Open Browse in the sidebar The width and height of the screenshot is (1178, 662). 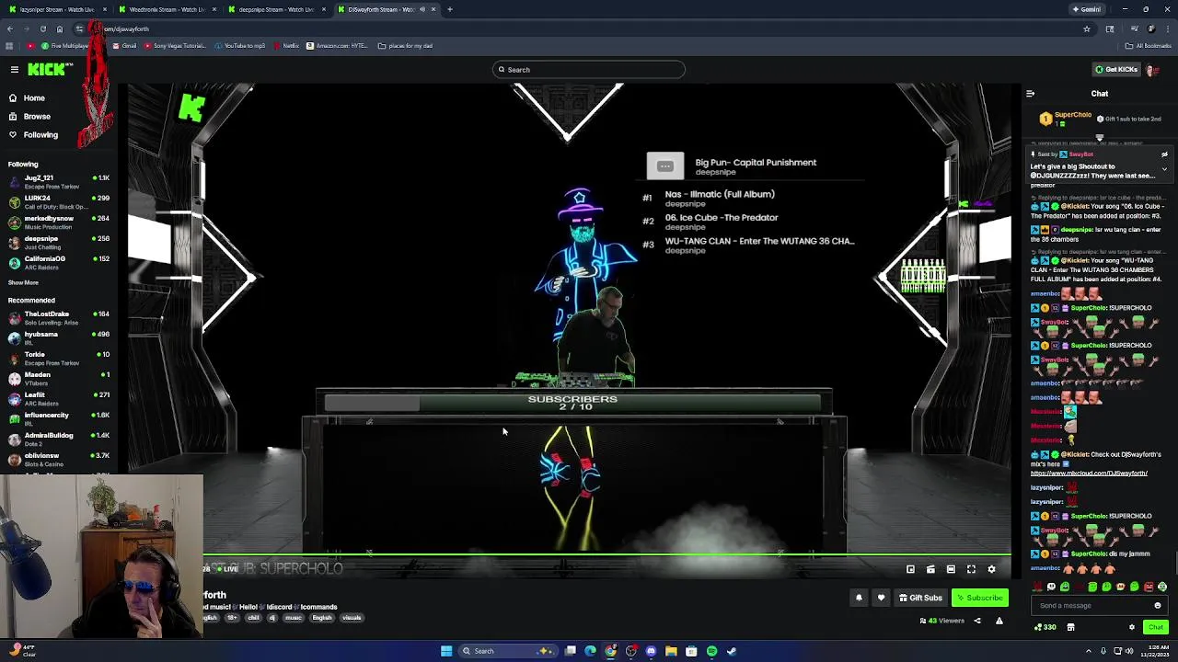pos(37,117)
